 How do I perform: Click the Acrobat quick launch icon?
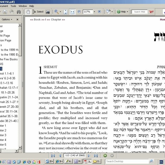(39, 162)
